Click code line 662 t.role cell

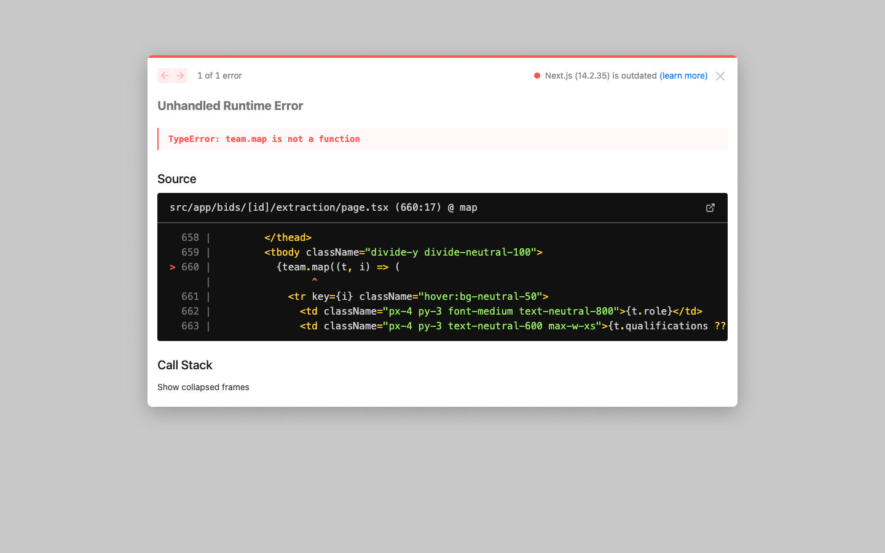point(501,311)
